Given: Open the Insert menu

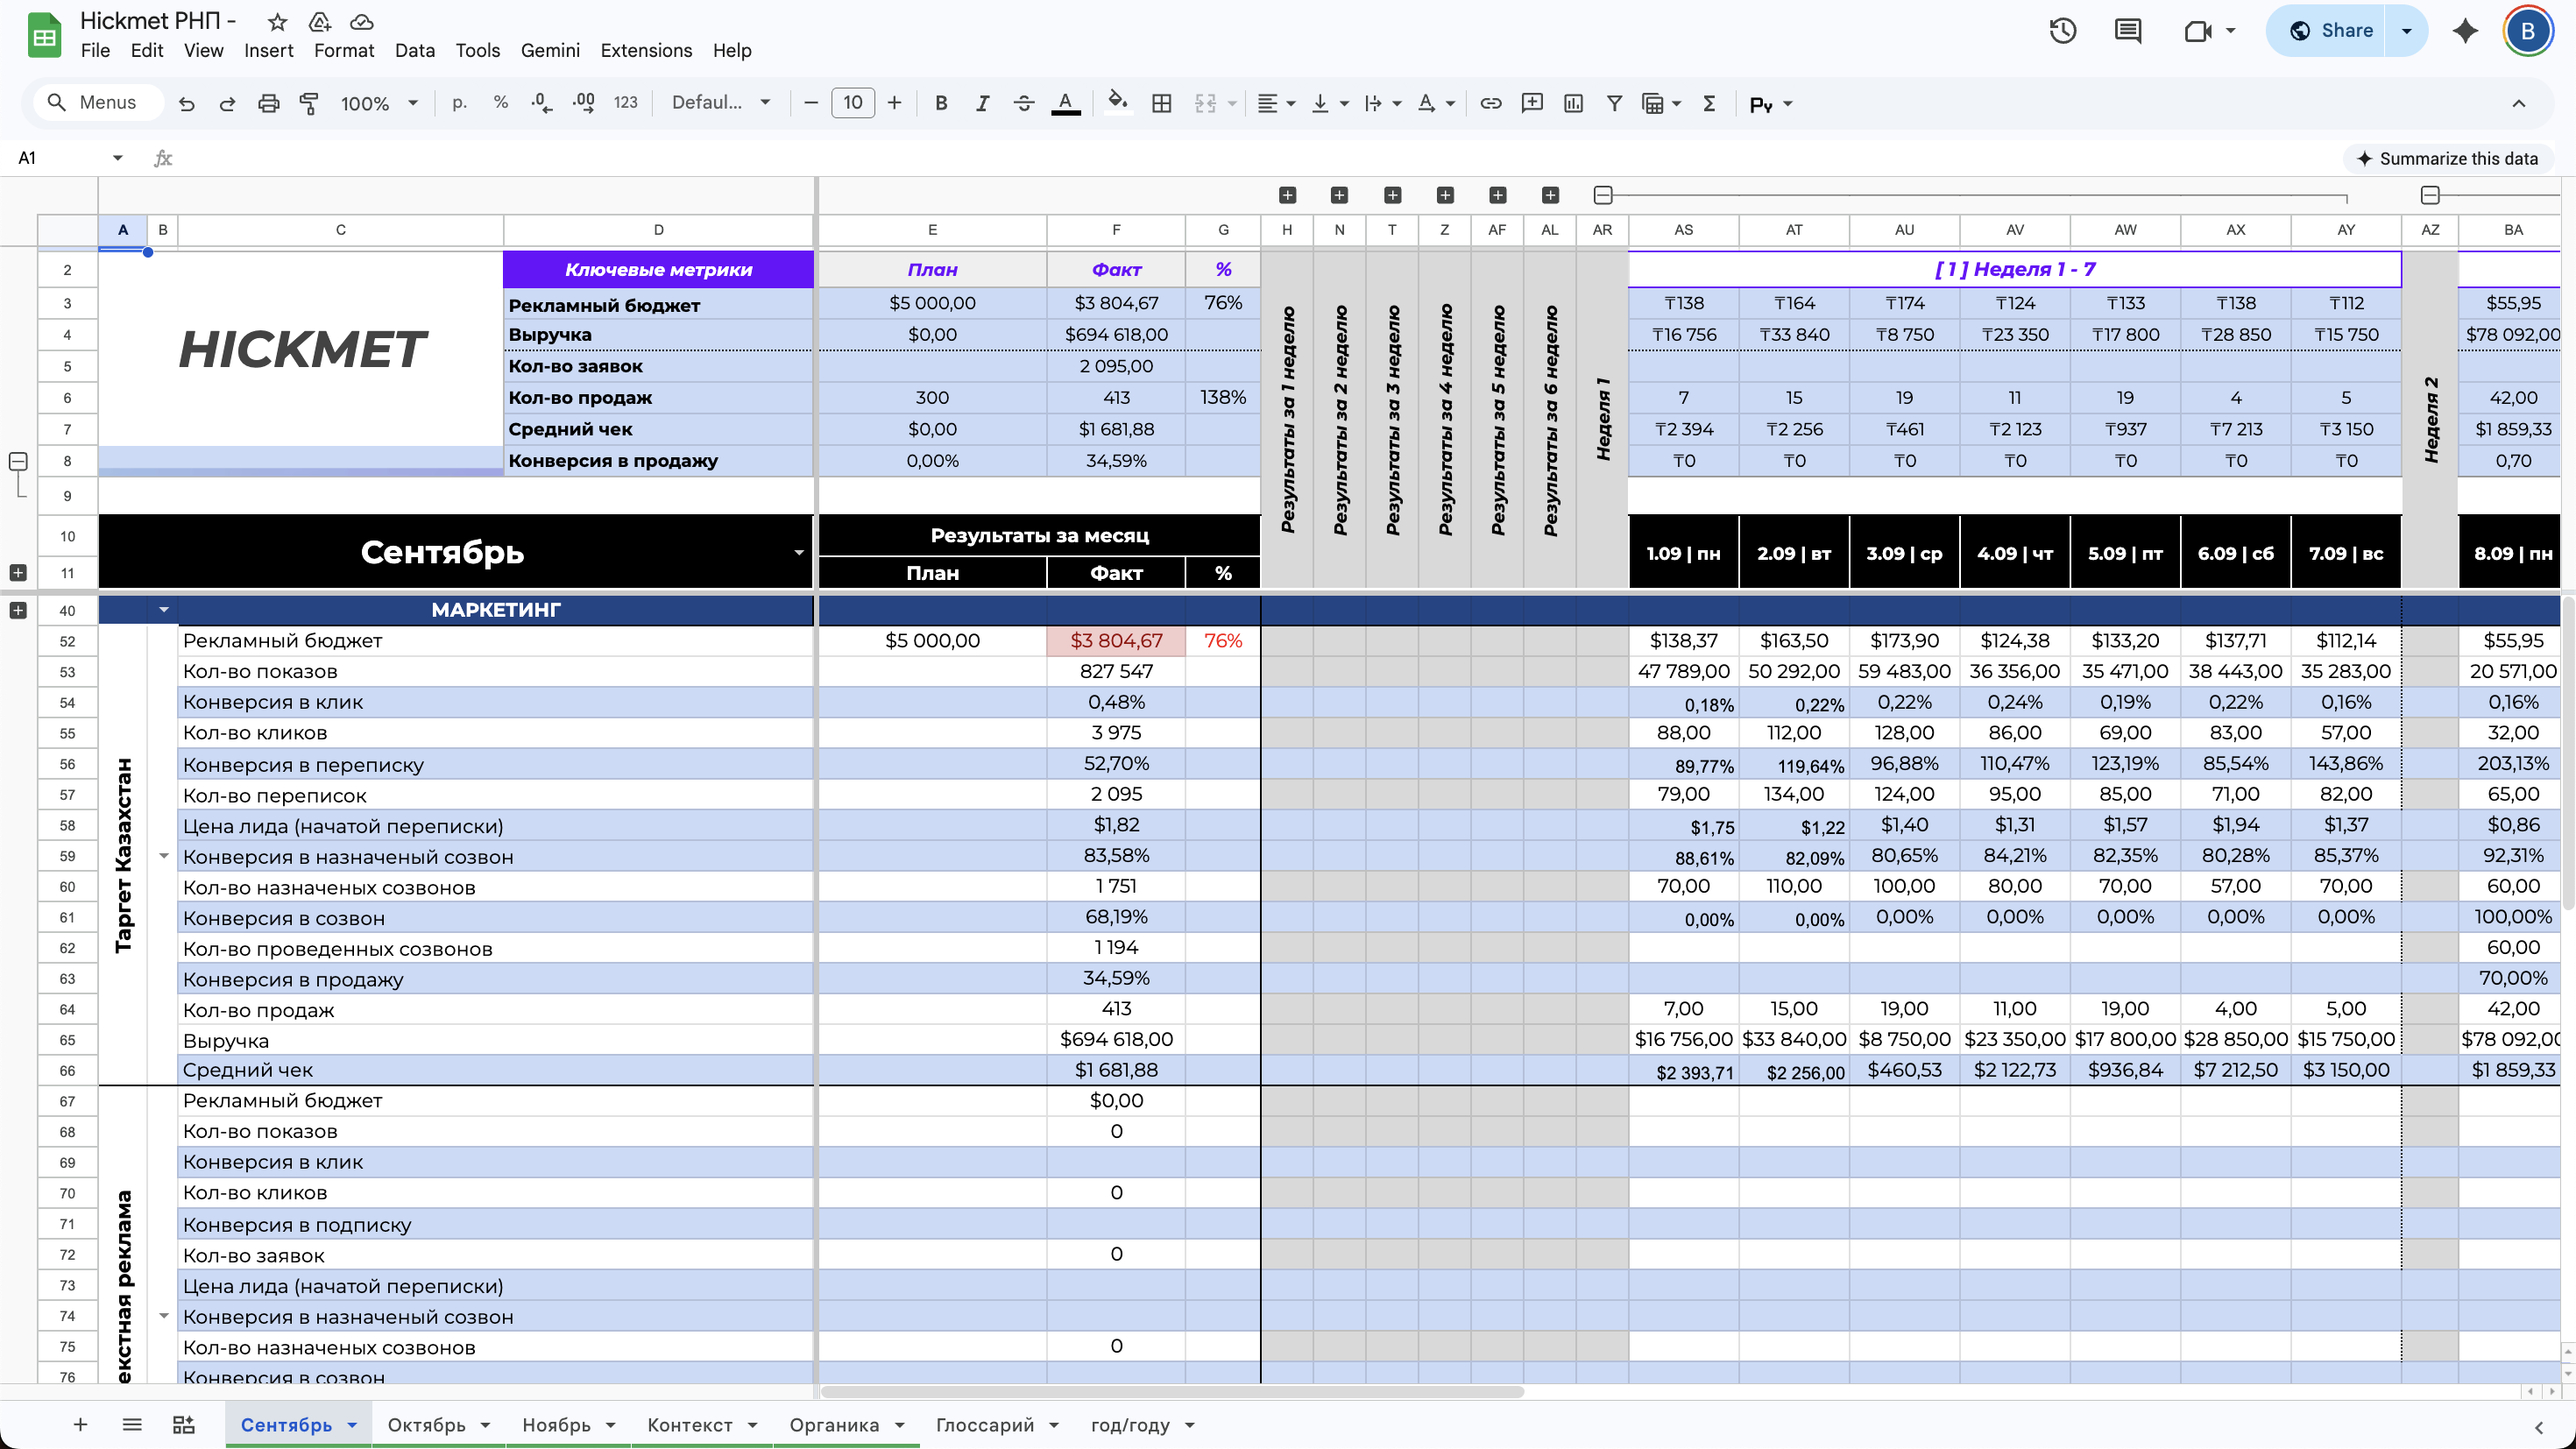Looking at the screenshot, I should pyautogui.click(x=268, y=50).
